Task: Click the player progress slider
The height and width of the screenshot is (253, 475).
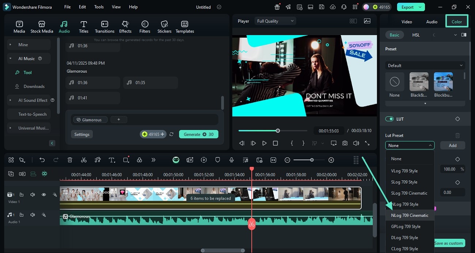Action: [x=273, y=131]
